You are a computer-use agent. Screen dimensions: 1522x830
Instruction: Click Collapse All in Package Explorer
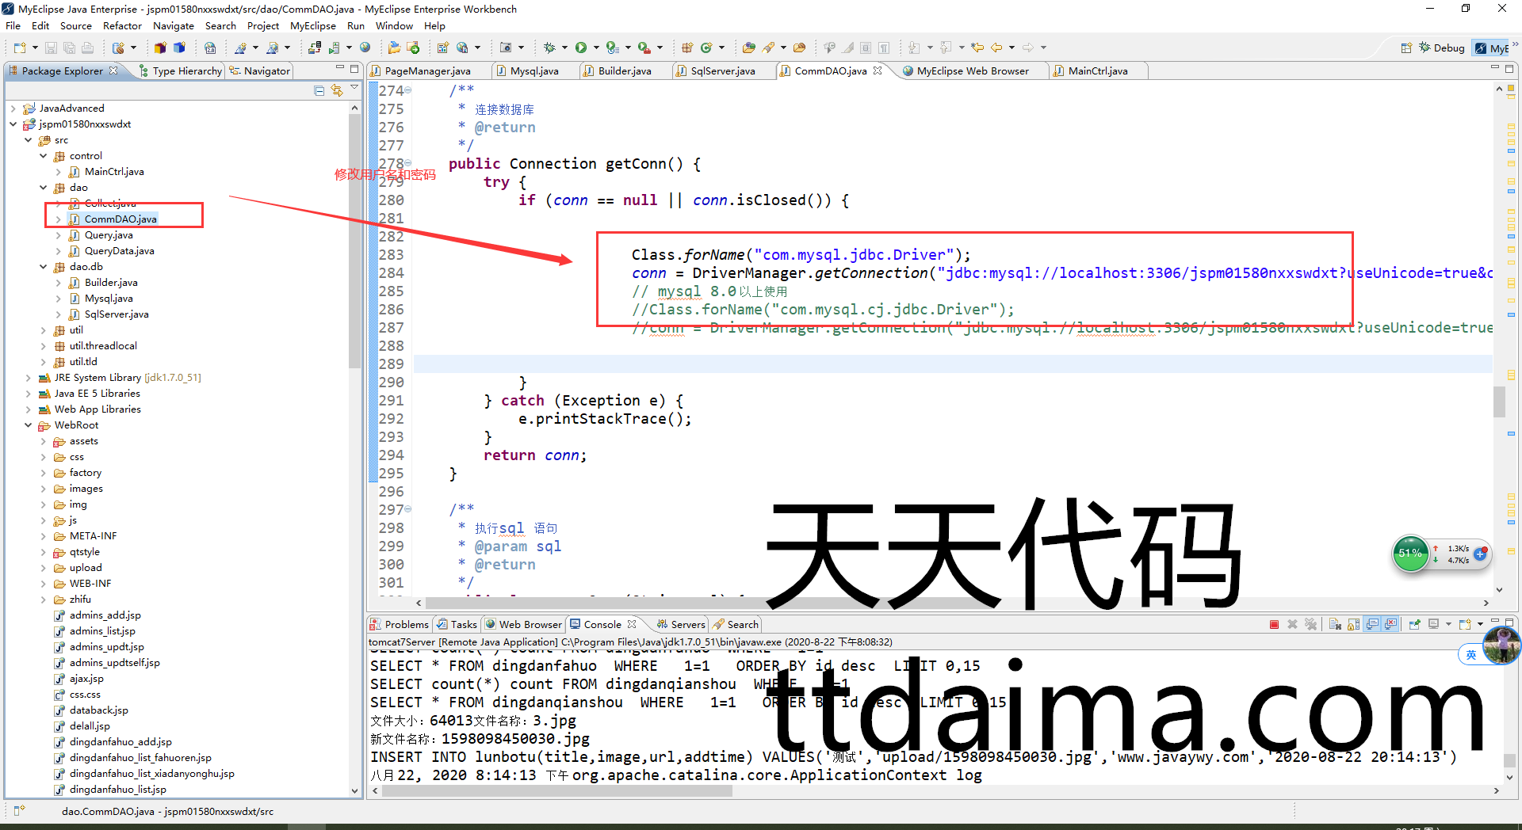(319, 91)
